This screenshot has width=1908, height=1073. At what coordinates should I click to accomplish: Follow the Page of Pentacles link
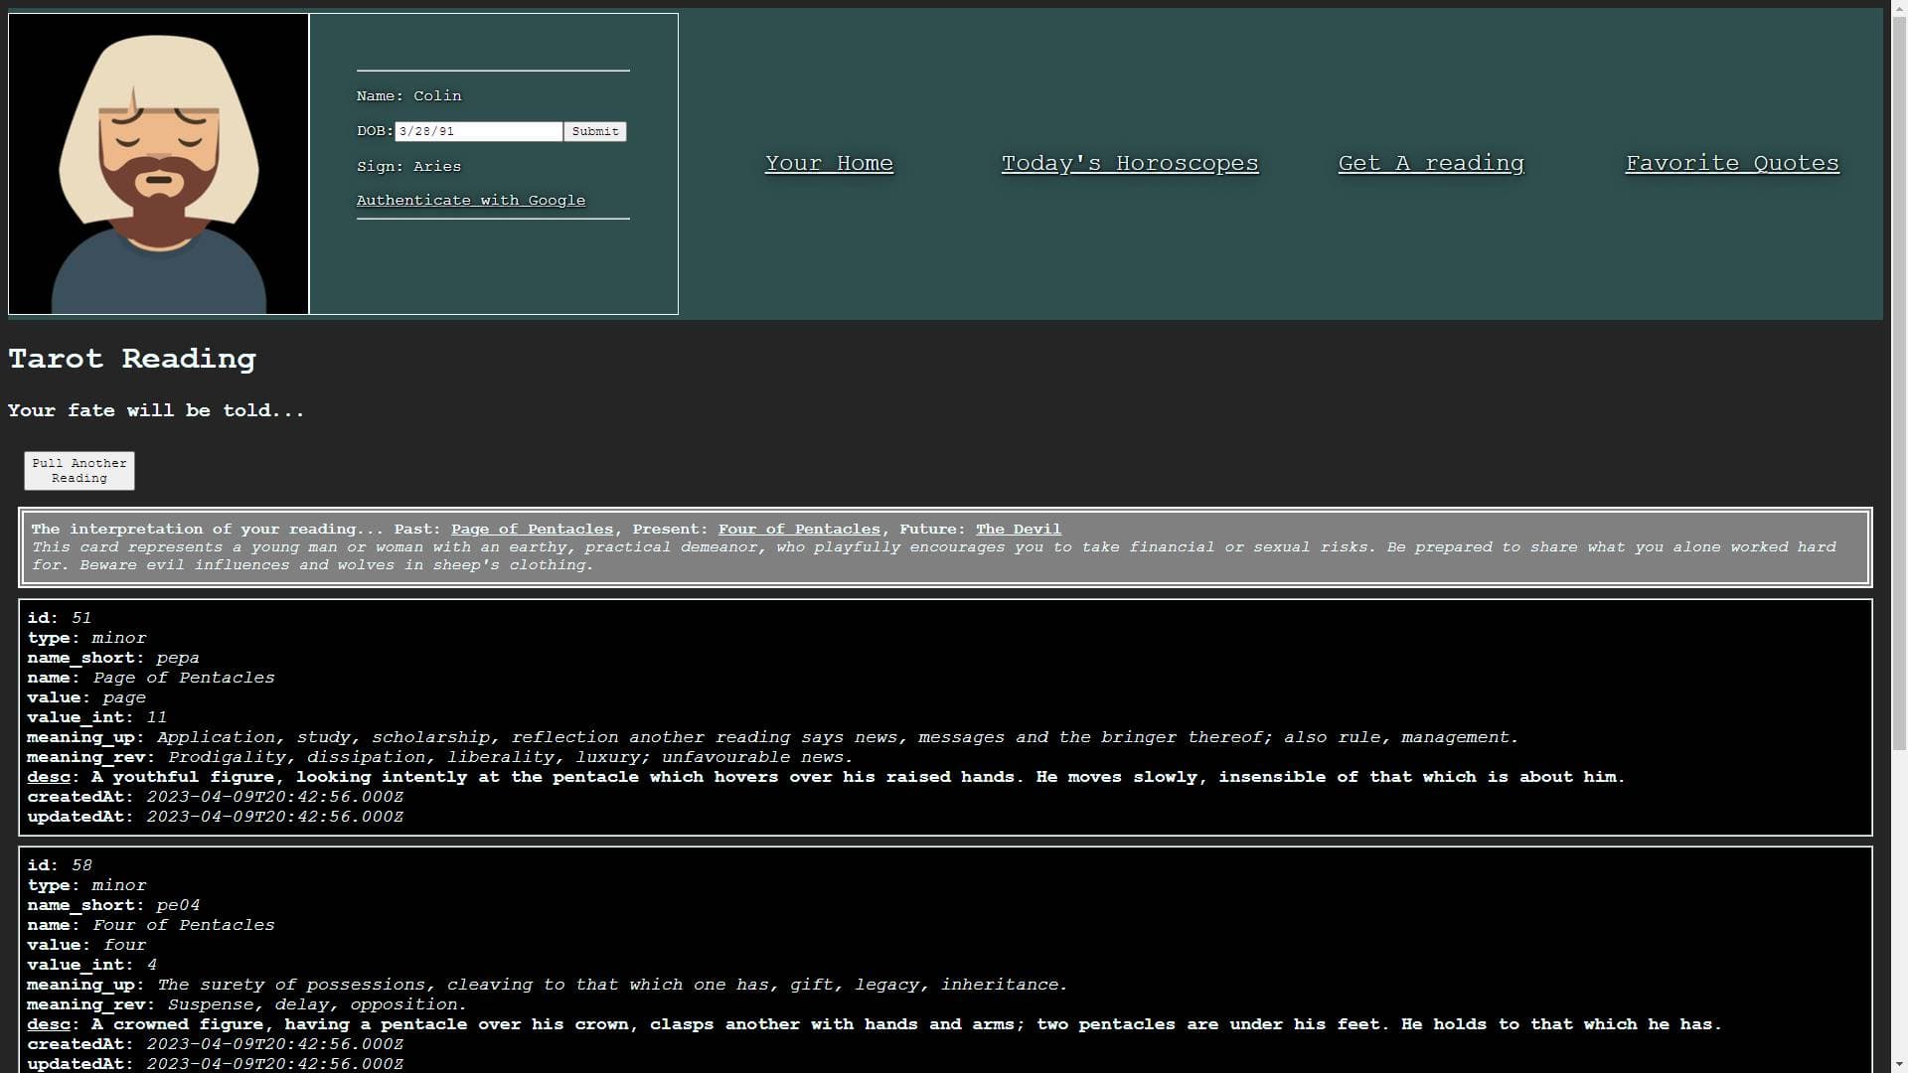point(532,530)
